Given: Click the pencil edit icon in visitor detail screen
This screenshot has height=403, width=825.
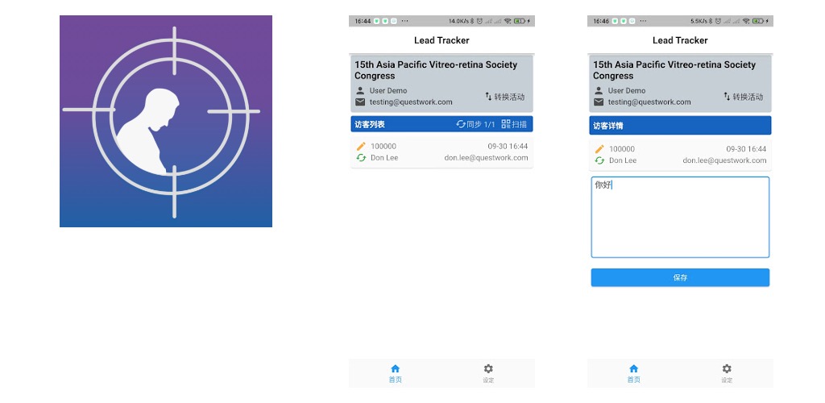Looking at the screenshot, I should pos(599,149).
